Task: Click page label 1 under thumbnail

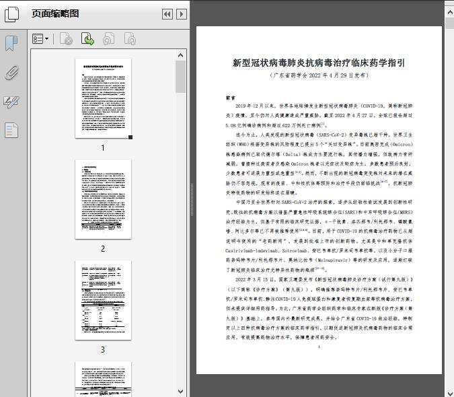Action: 103,147
